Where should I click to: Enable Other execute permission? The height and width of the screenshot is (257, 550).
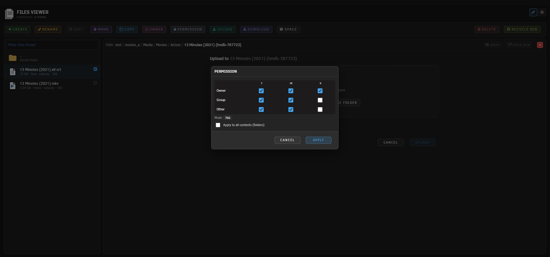click(x=320, y=109)
